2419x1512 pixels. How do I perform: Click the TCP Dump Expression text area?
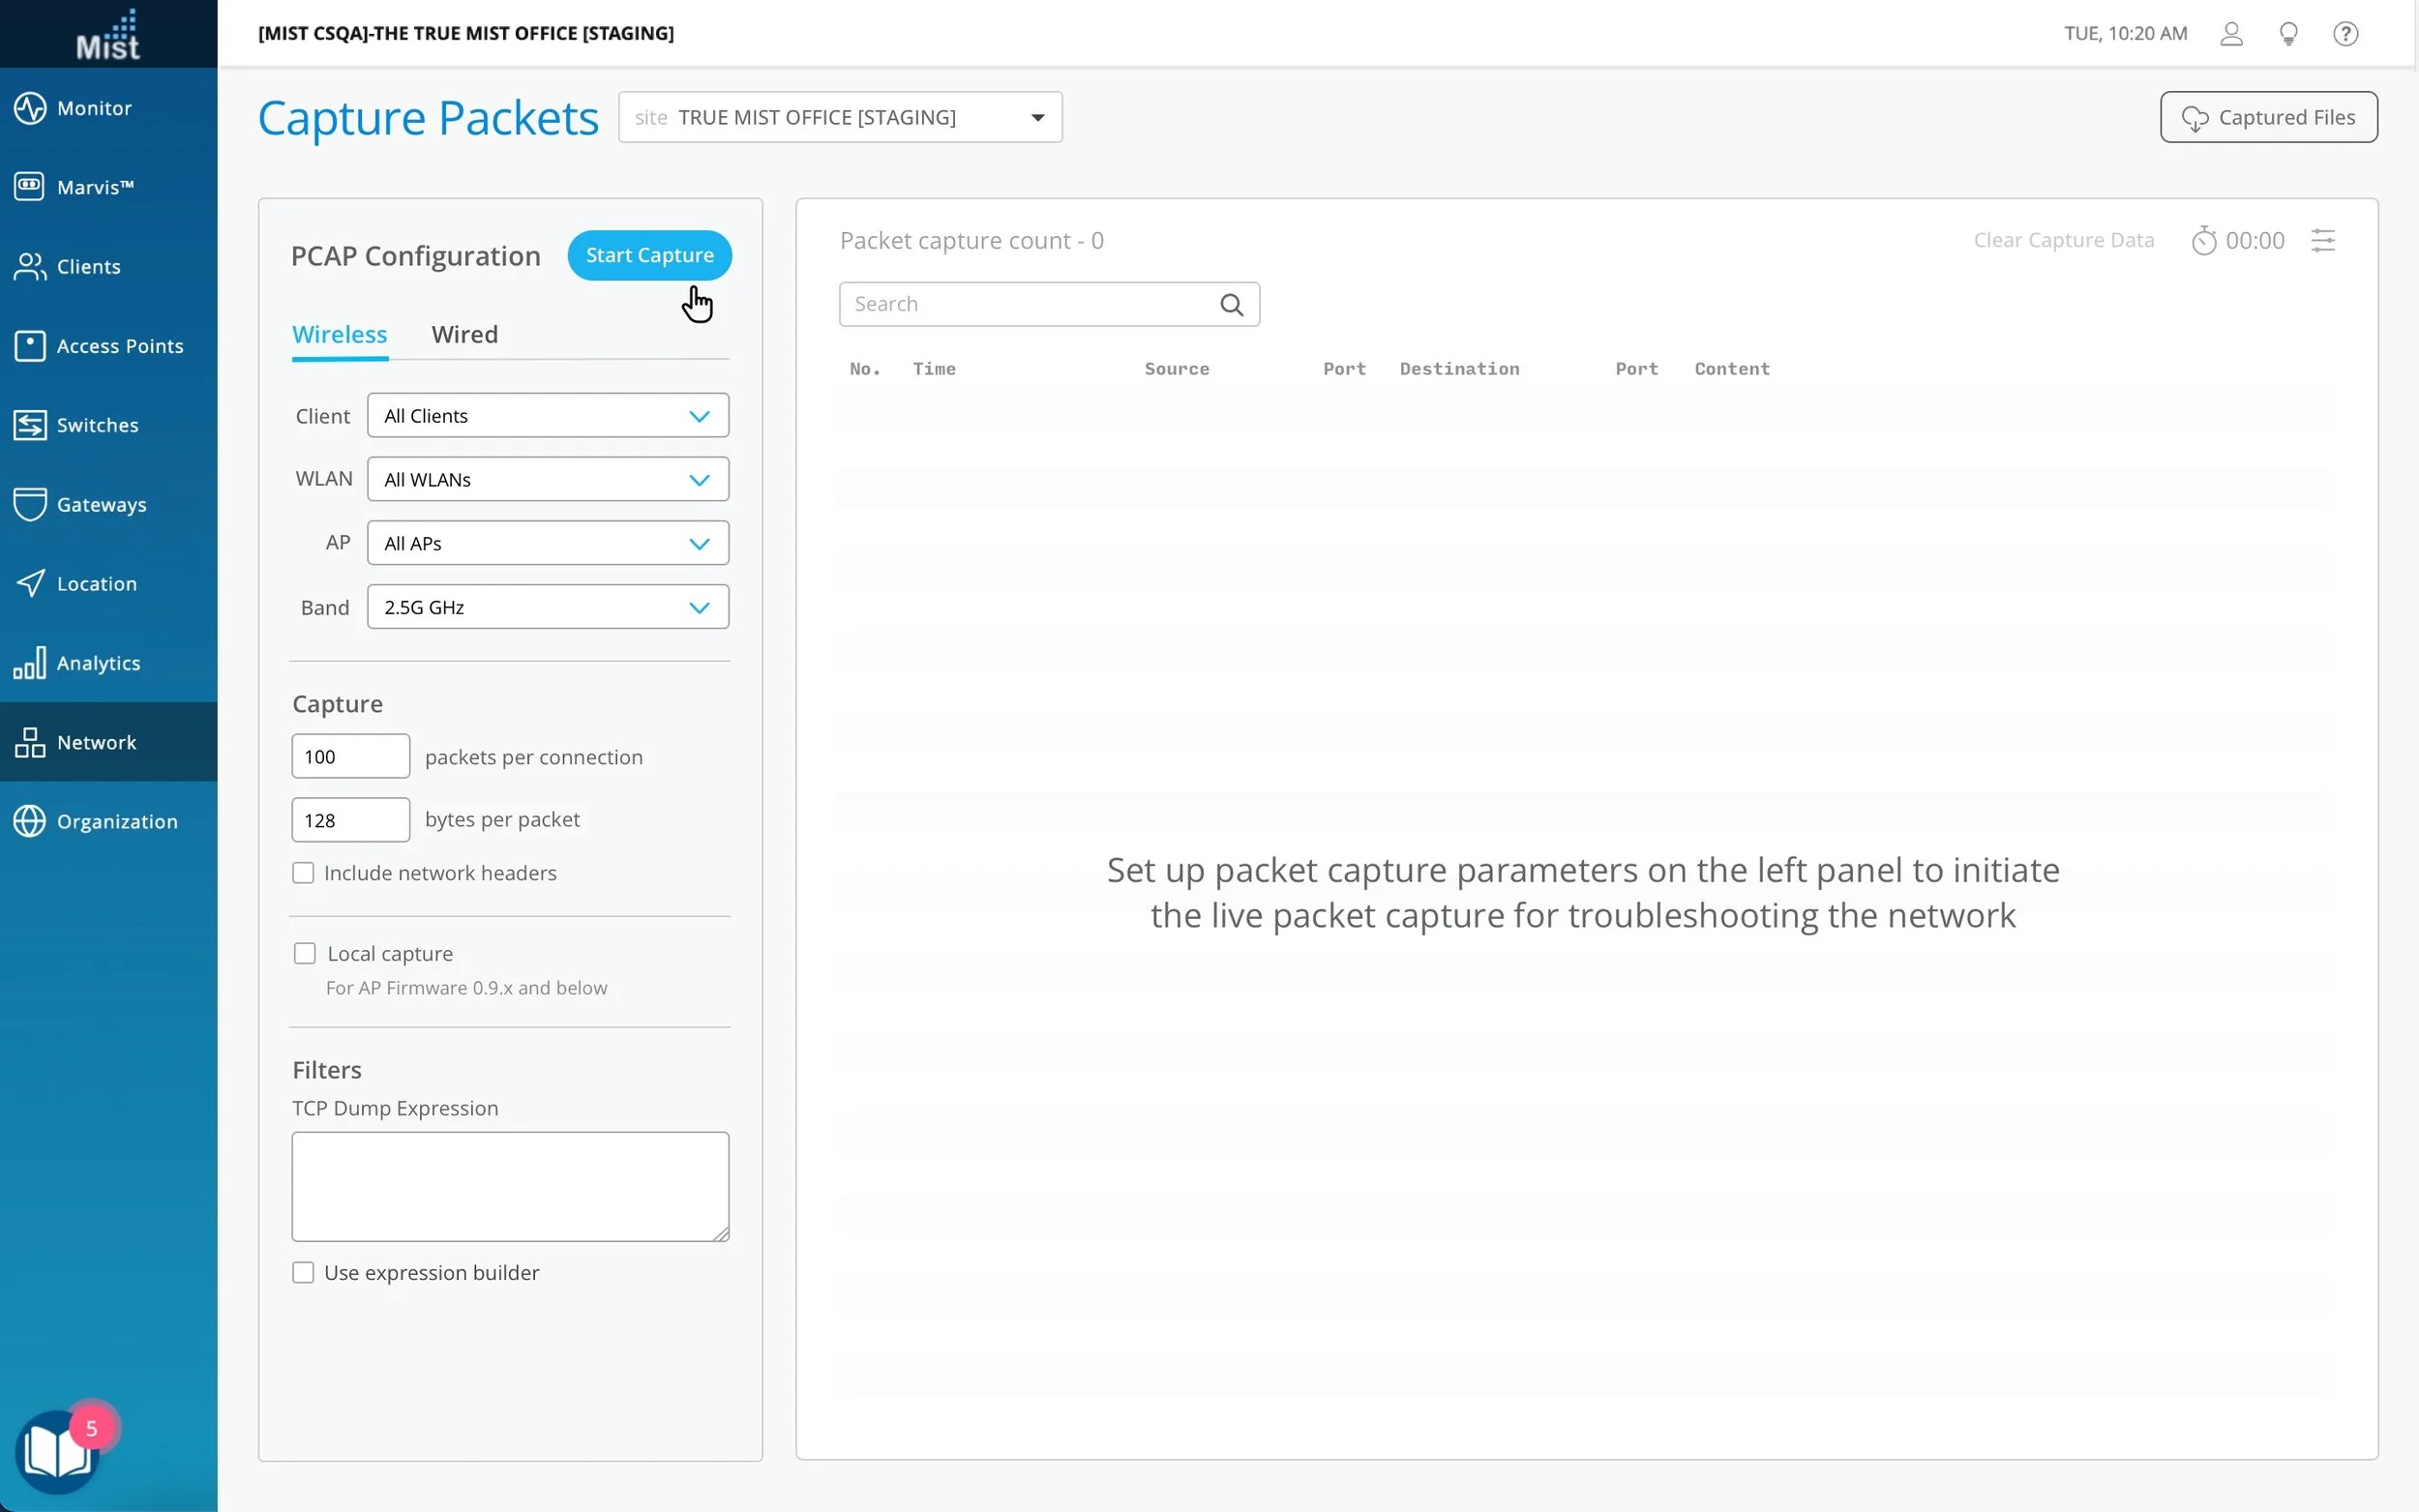(x=510, y=1186)
